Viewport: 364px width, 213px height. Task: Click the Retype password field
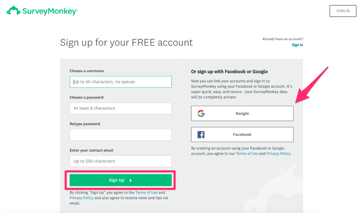[x=121, y=135]
